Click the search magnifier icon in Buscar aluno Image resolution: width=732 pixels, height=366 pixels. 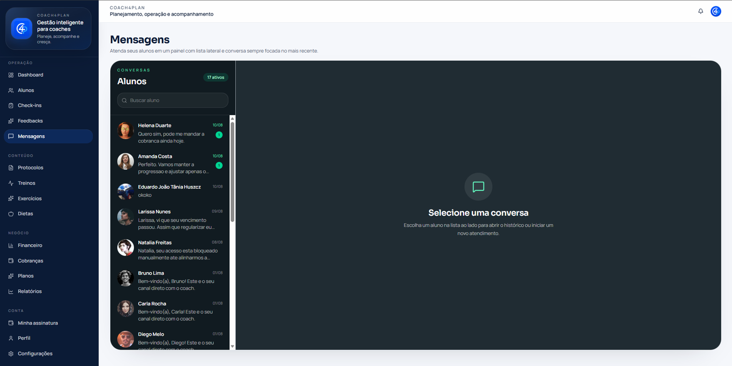(124, 101)
